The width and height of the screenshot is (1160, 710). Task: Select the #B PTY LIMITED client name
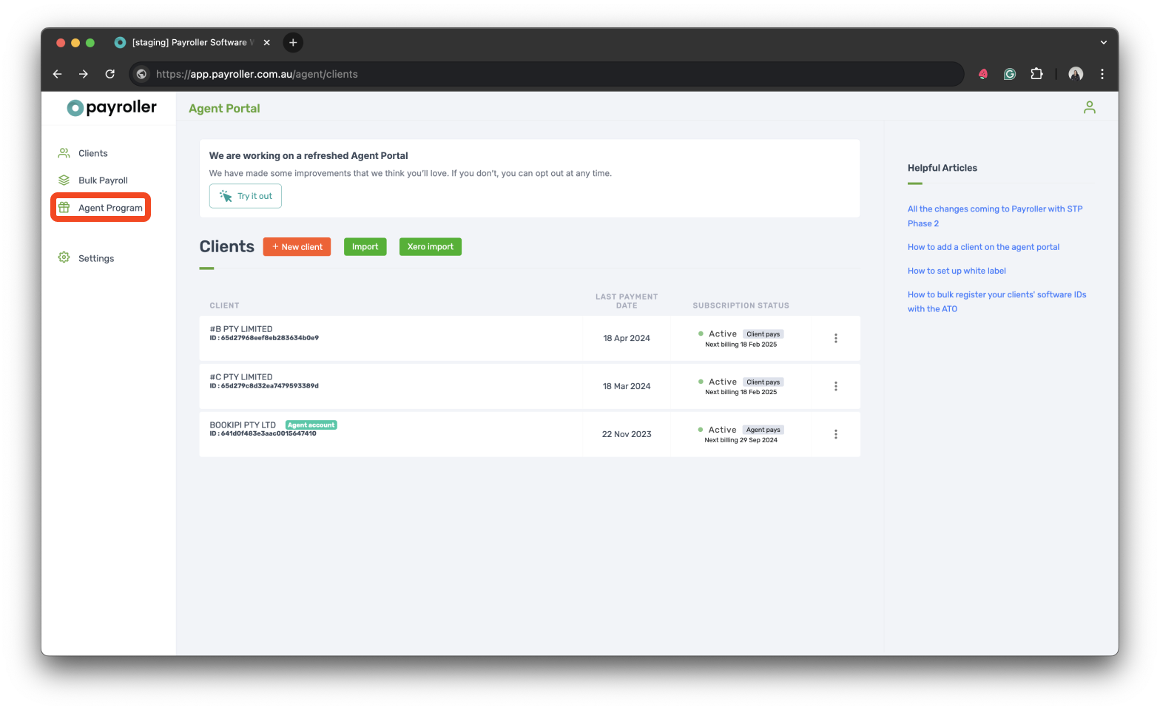[x=241, y=329]
